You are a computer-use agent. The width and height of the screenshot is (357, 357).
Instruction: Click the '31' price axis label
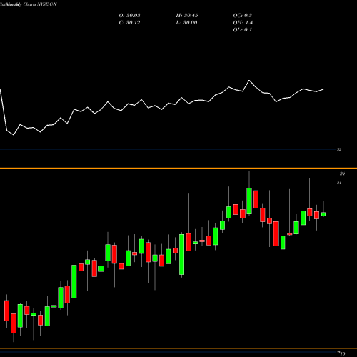click(339, 183)
